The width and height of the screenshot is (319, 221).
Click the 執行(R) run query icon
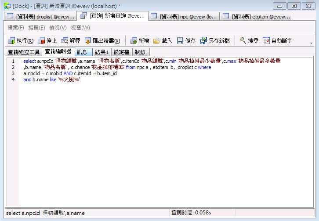click(x=11, y=41)
